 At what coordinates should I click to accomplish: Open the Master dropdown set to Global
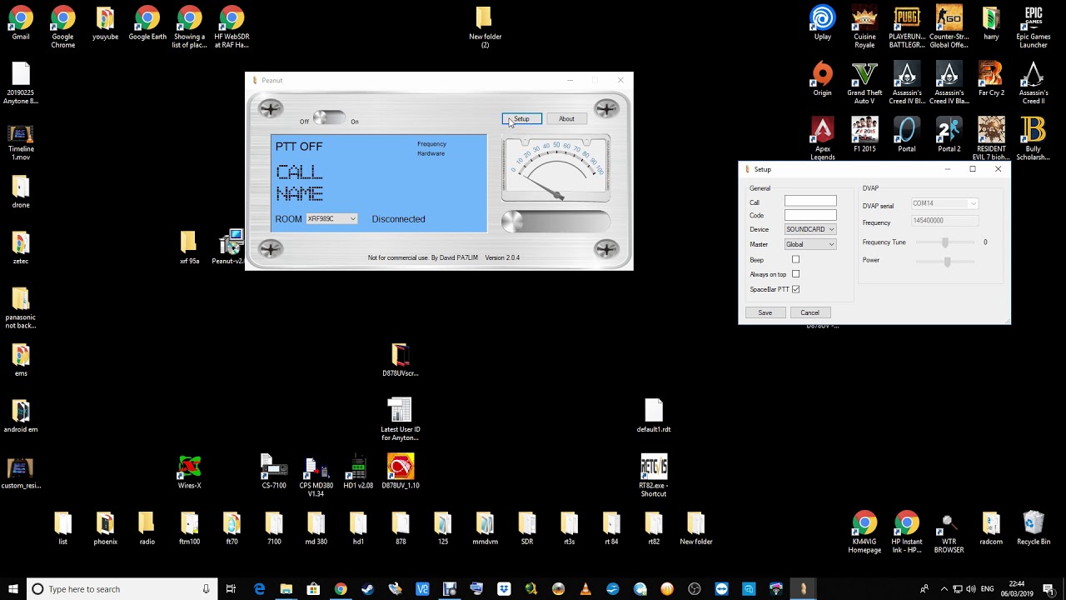click(810, 244)
